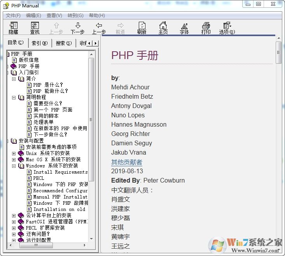Click the page icon beside 处理表单

[x=29, y=122]
